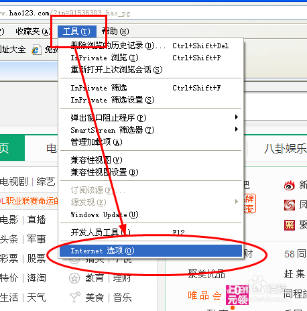The width and height of the screenshot is (307, 311).
Task: Open the 收藏夹(A) menu
Action: click(34, 32)
